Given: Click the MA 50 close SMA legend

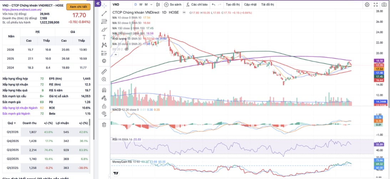Looking at the screenshot, I should (x=127, y=23).
